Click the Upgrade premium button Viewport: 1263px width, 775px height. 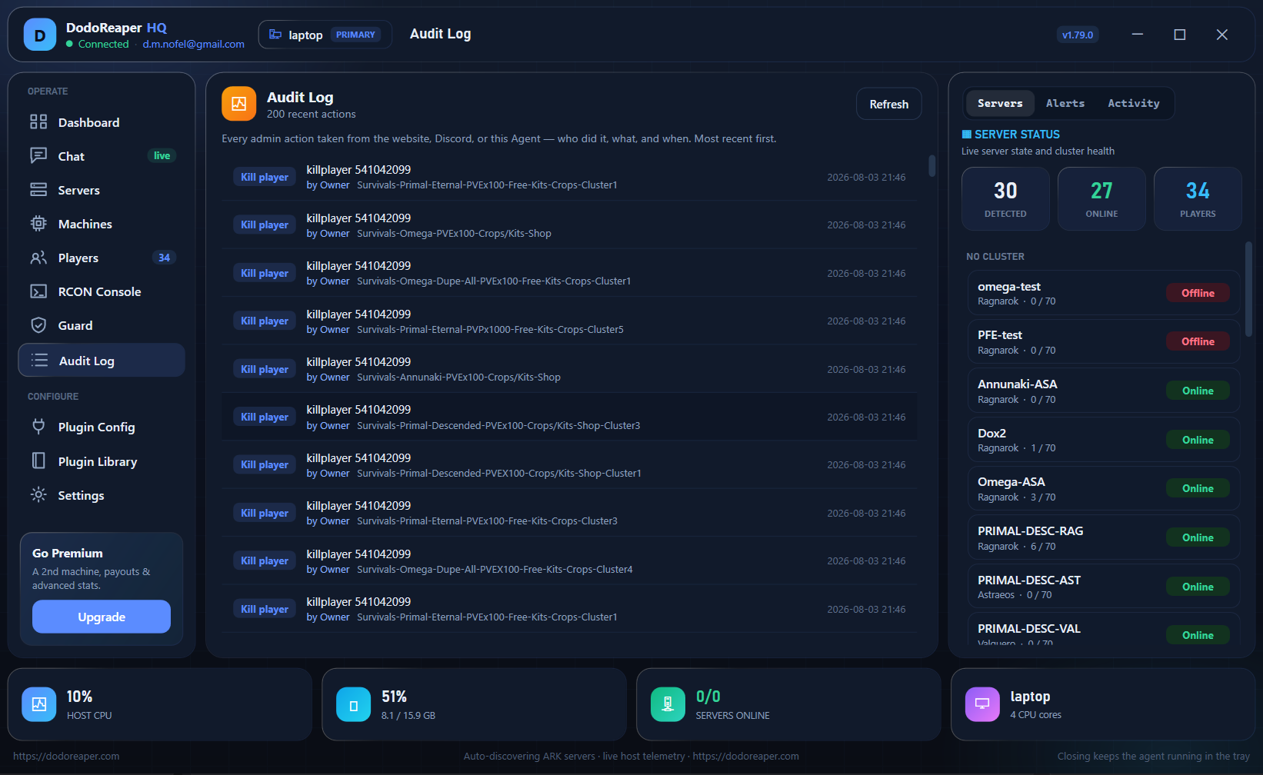(102, 617)
